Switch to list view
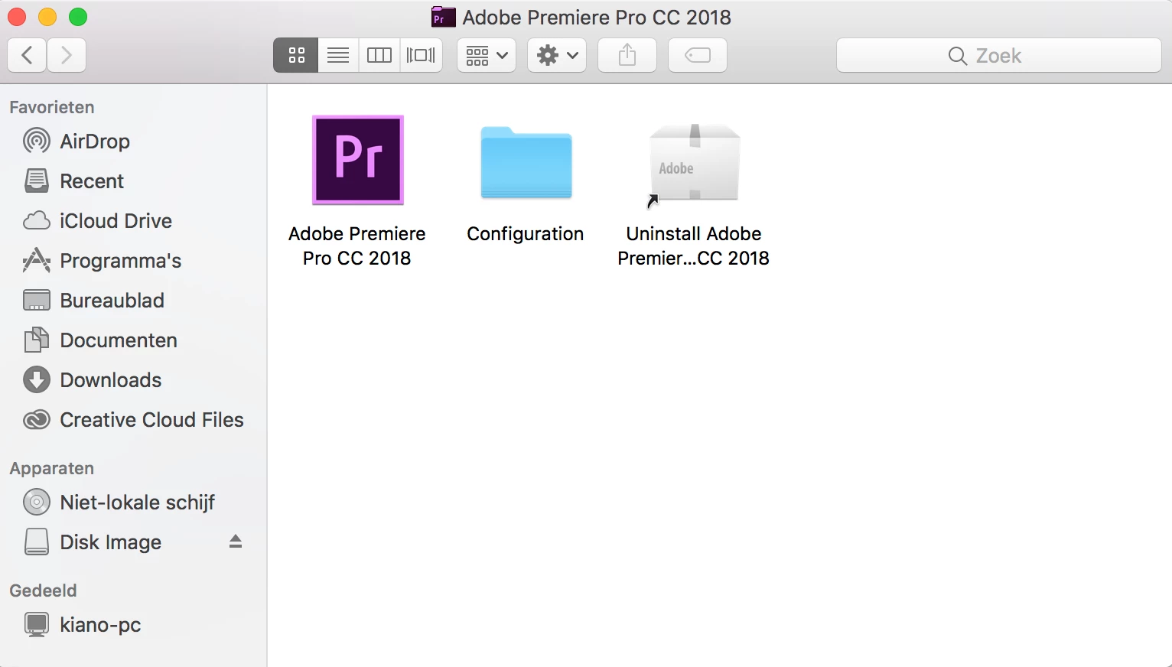1172x667 pixels. (x=338, y=55)
